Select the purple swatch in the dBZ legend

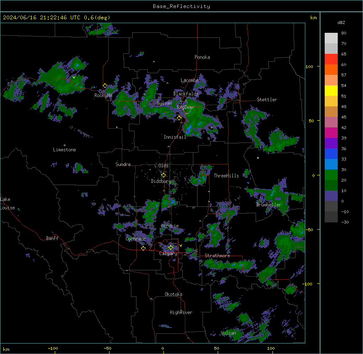tap(331, 143)
